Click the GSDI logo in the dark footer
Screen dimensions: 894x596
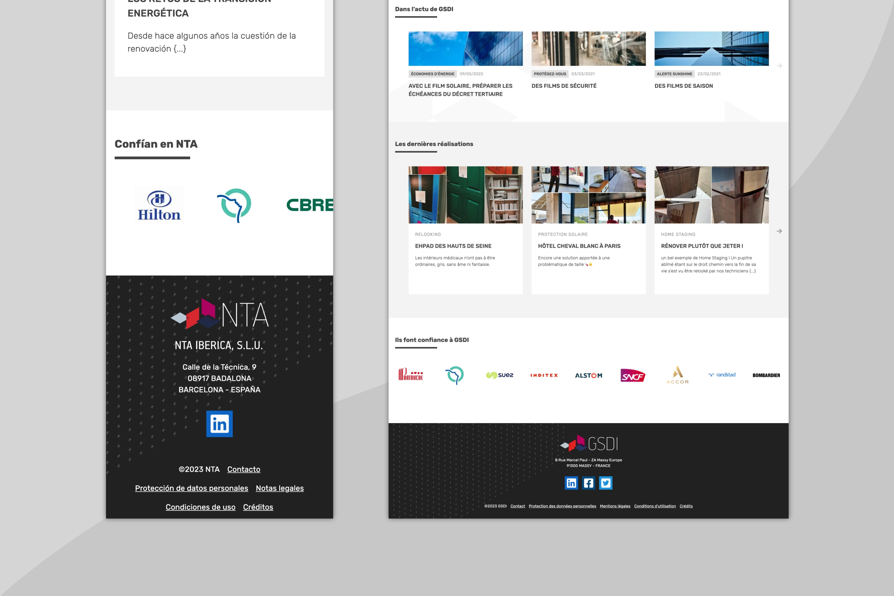click(589, 443)
